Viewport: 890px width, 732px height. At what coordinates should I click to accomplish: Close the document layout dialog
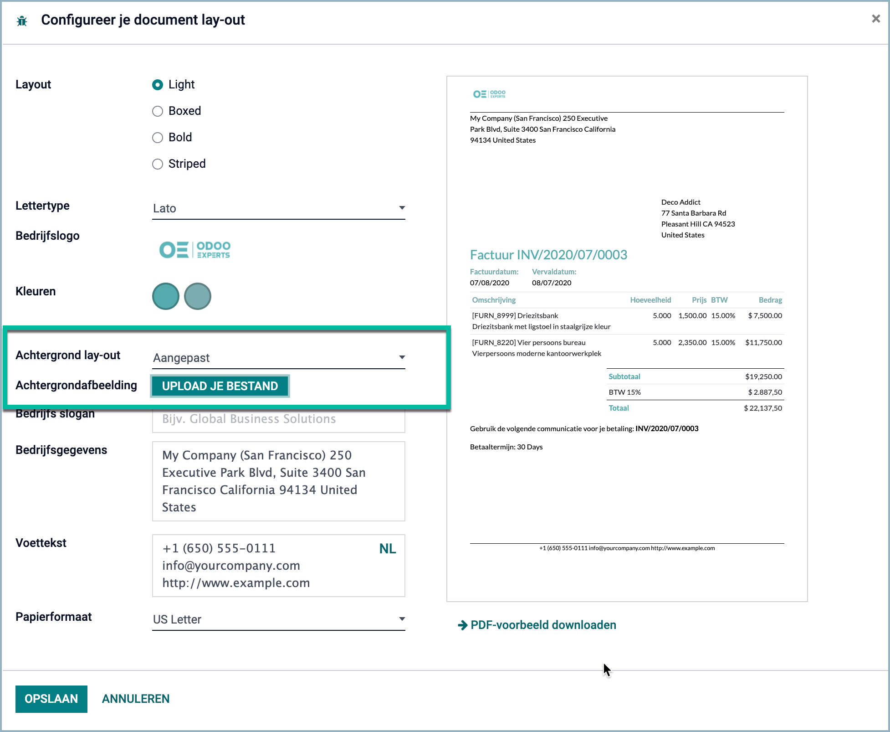tap(875, 19)
